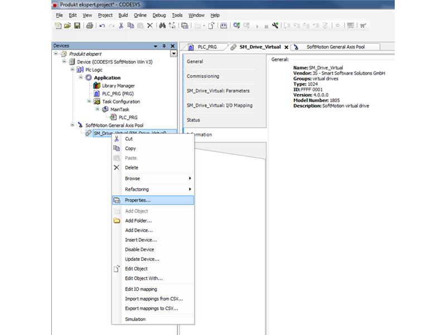The width and height of the screenshot is (446, 335).
Task: Click the PLC_PRG call icon under MainTask
Action: point(113,117)
